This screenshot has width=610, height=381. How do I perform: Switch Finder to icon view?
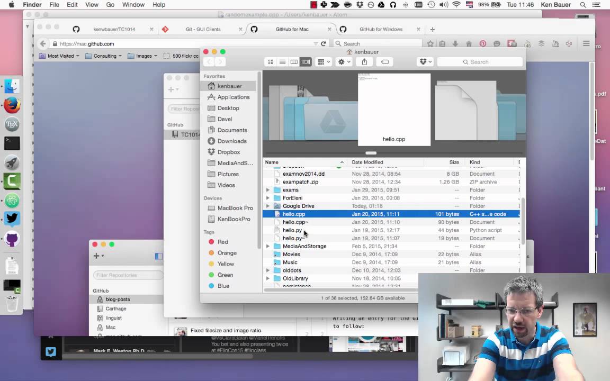271,62
